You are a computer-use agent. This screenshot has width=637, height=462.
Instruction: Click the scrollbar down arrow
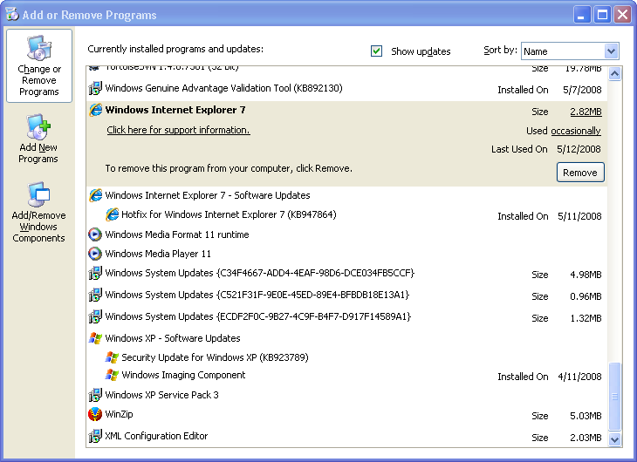pos(614,438)
